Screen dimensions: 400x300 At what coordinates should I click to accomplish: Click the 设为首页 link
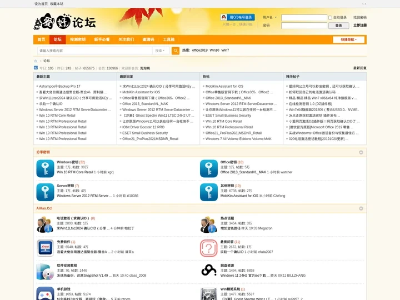coord(41,4)
